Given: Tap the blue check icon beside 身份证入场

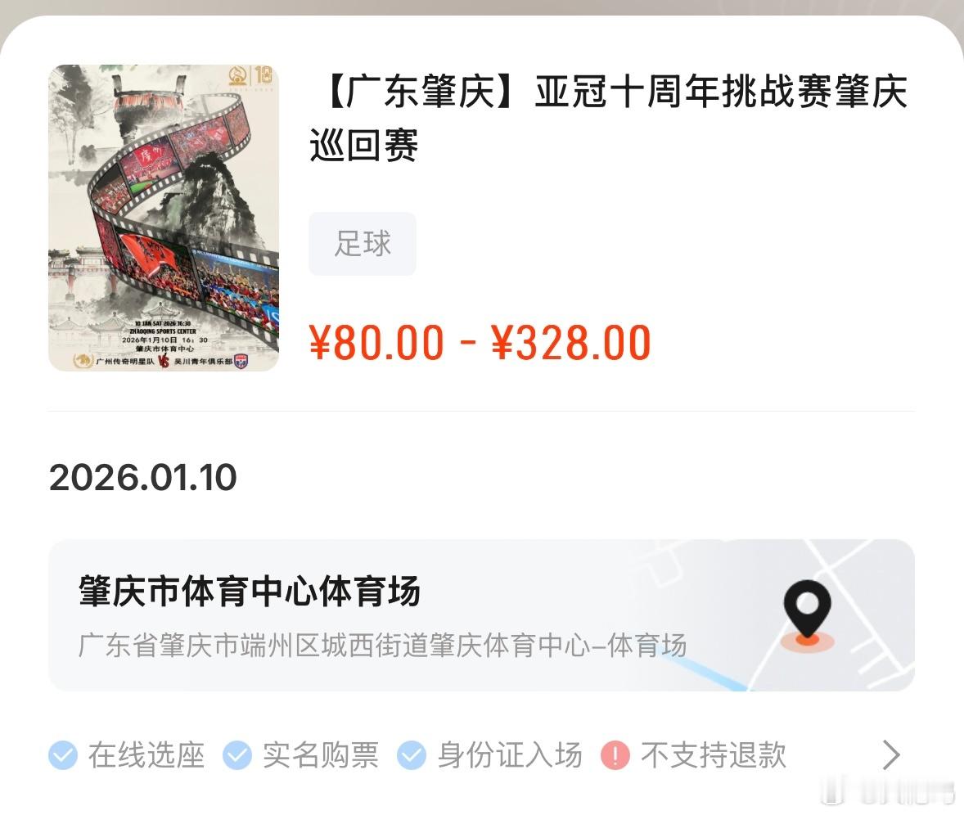Looking at the screenshot, I should pyautogui.click(x=412, y=755).
